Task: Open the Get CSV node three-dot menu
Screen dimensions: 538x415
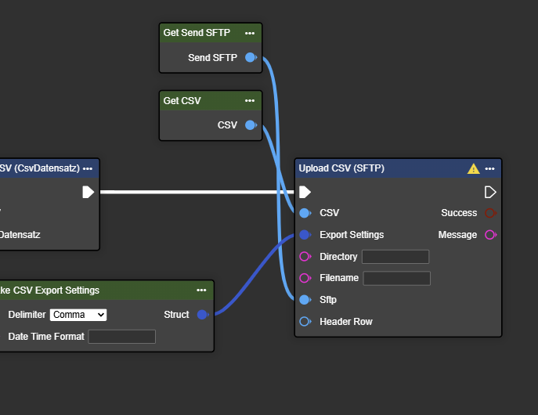Action: pos(250,101)
